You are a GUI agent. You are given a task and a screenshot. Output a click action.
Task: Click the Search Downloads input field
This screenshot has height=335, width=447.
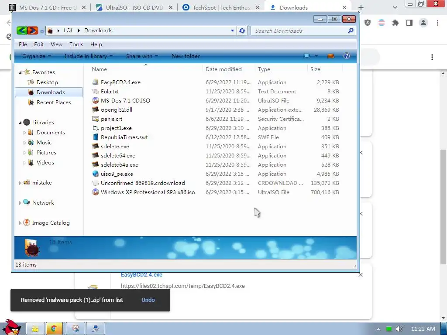point(299,31)
